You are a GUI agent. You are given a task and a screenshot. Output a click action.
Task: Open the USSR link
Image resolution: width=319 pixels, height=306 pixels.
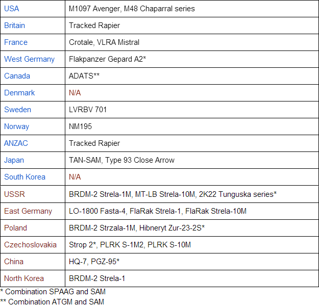point(14,194)
